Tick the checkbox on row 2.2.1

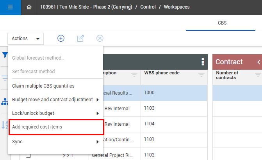click(28, 156)
